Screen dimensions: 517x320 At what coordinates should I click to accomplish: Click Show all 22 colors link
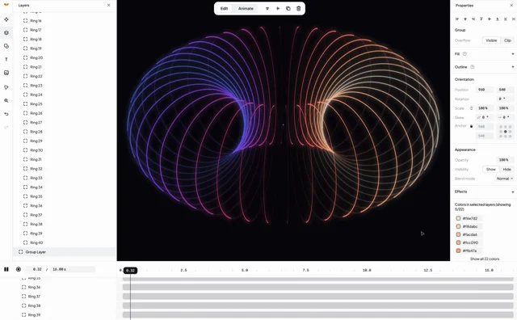(x=485, y=259)
